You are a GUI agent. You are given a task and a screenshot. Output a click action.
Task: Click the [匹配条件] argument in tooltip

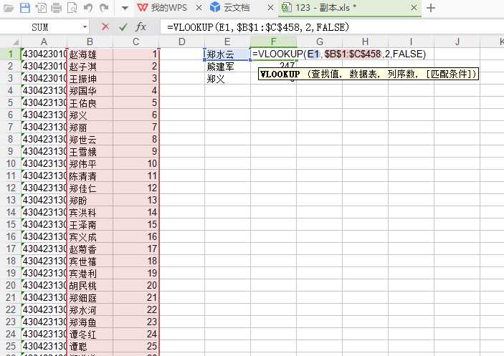(x=448, y=74)
